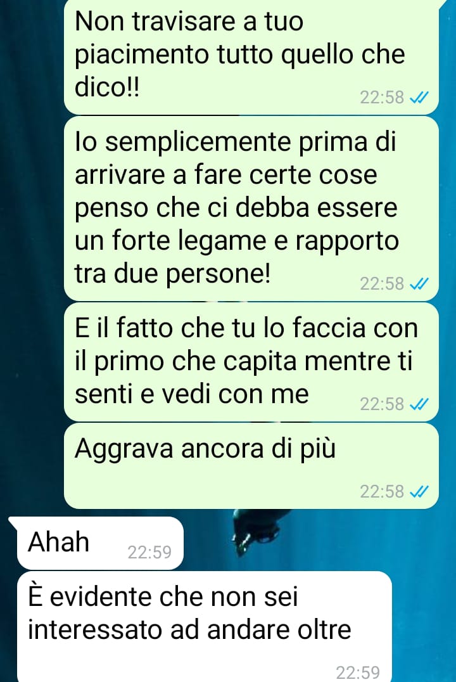Viewport: 456px width, 682px height.
Task: Tap the 22:58 timestamp beside 'tra due persone!'
Action: click(x=382, y=284)
